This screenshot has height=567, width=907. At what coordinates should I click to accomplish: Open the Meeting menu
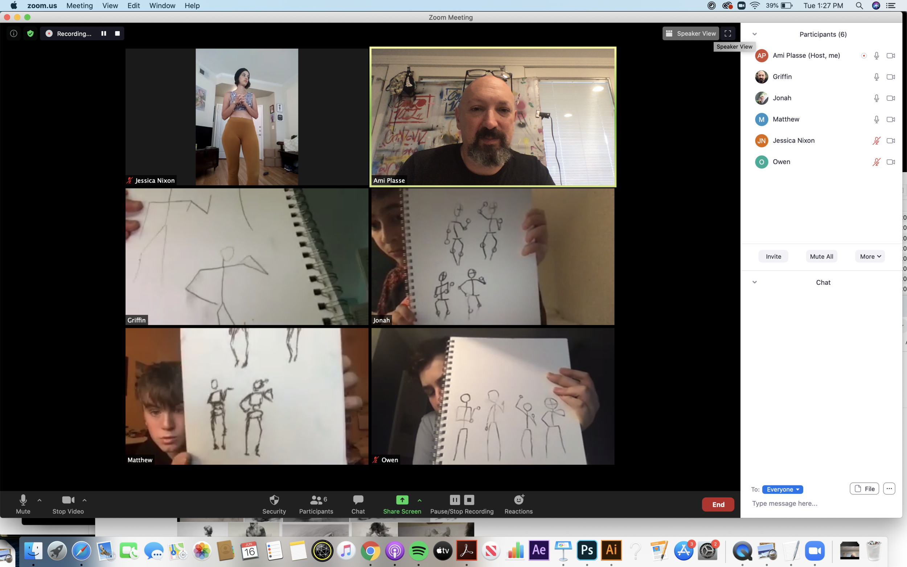point(79,6)
